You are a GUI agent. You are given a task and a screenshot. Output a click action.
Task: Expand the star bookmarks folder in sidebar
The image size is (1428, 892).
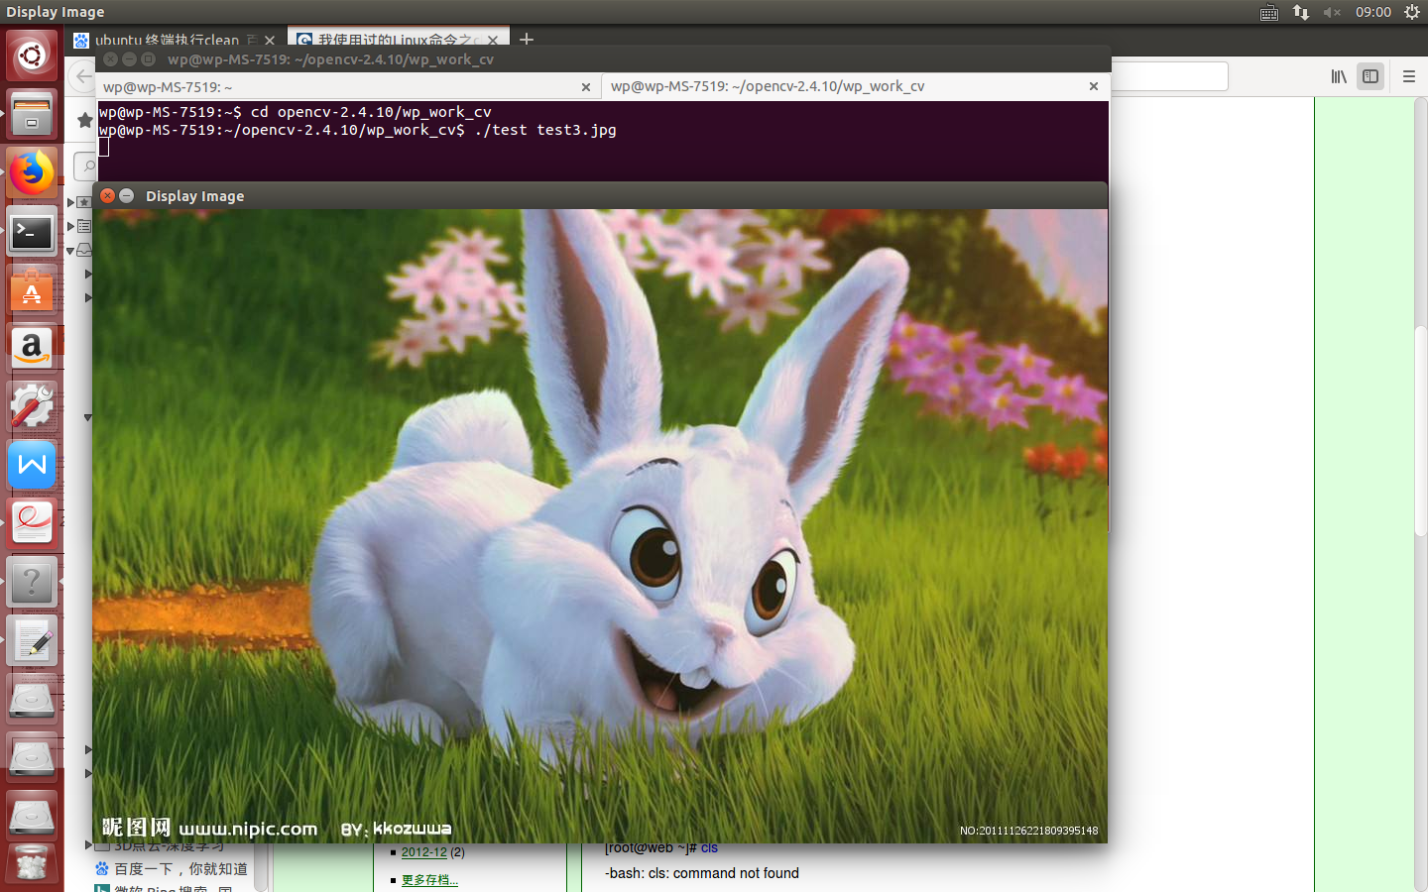(71, 202)
